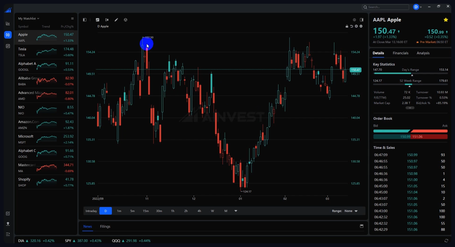Select the M monthly timeframe

tap(226, 211)
